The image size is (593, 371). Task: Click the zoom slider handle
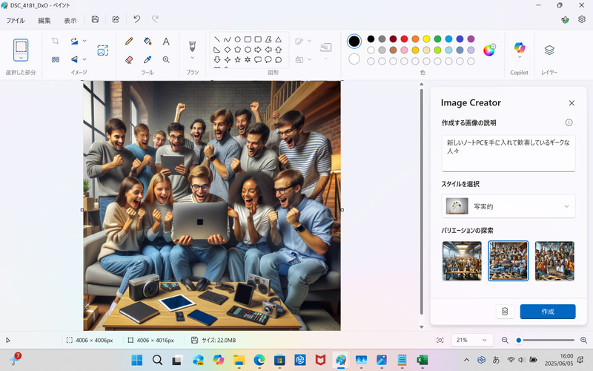point(519,340)
